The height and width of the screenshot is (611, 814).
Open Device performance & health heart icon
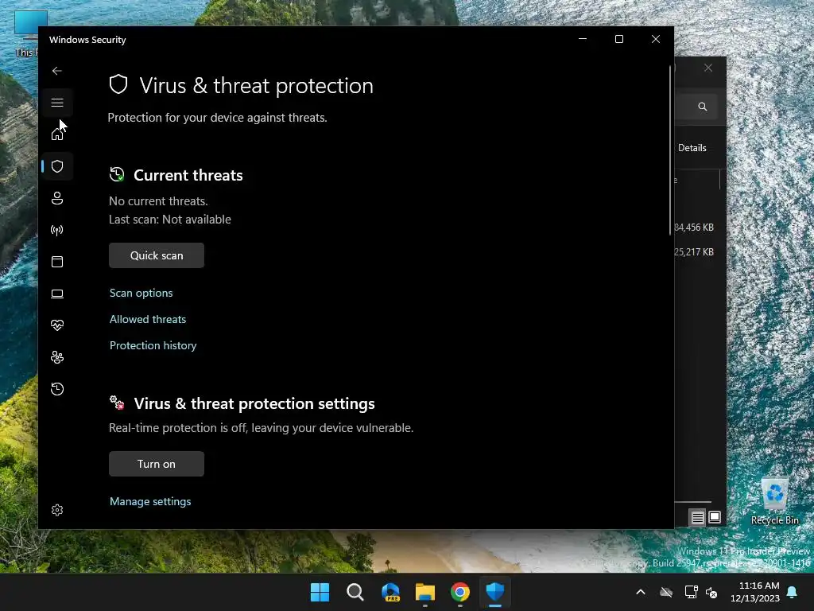[x=57, y=325]
